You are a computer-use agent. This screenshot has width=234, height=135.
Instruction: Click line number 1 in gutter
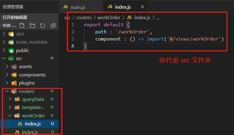73,24
